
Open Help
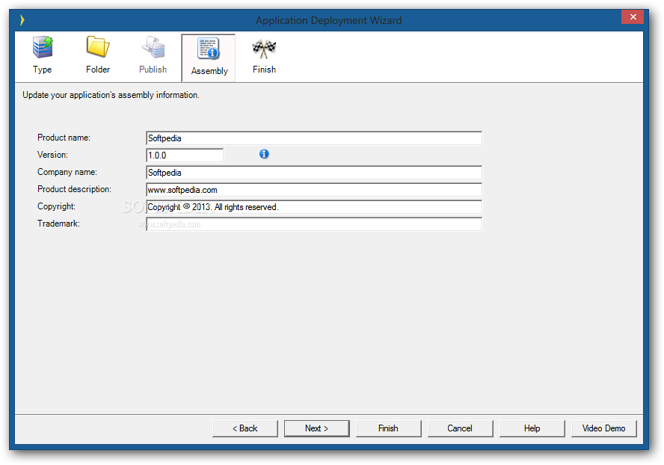tap(532, 428)
